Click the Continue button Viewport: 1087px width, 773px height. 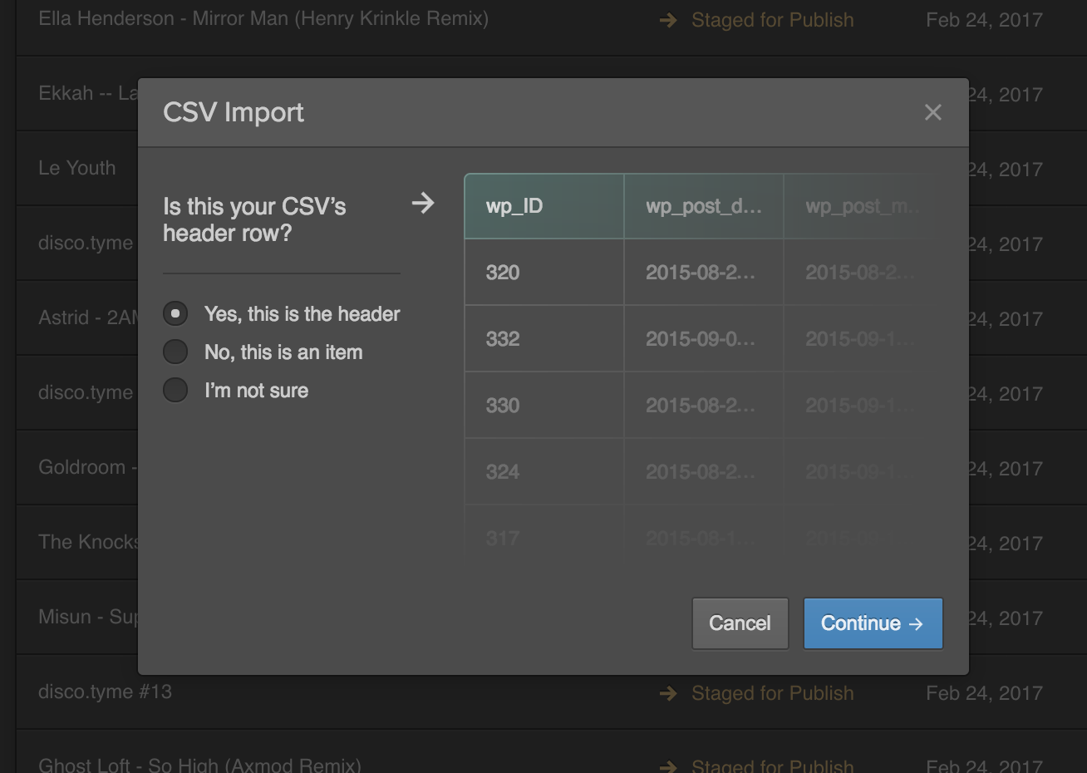click(x=873, y=623)
